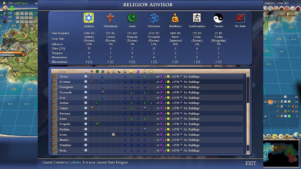This screenshot has width=301, height=169.
Task: Sort by science flask column header
Action: click(x=144, y=72)
